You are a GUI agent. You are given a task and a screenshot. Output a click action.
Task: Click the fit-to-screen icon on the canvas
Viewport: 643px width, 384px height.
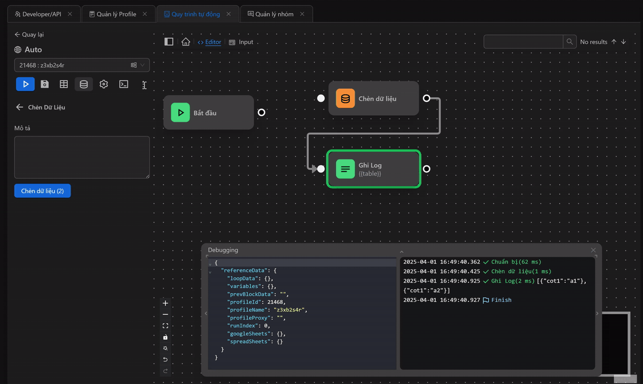(166, 325)
